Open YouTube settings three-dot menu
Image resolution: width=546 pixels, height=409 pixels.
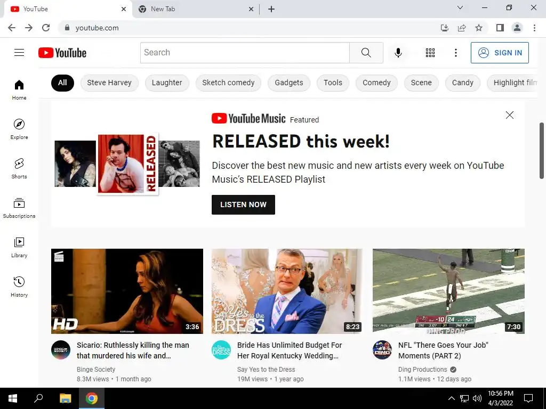point(455,53)
